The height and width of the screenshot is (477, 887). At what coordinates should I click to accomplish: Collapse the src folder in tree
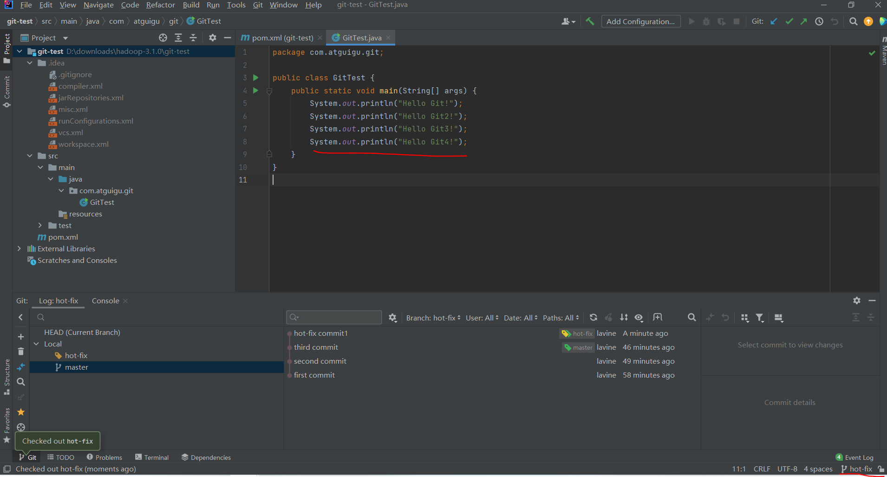(x=30, y=156)
